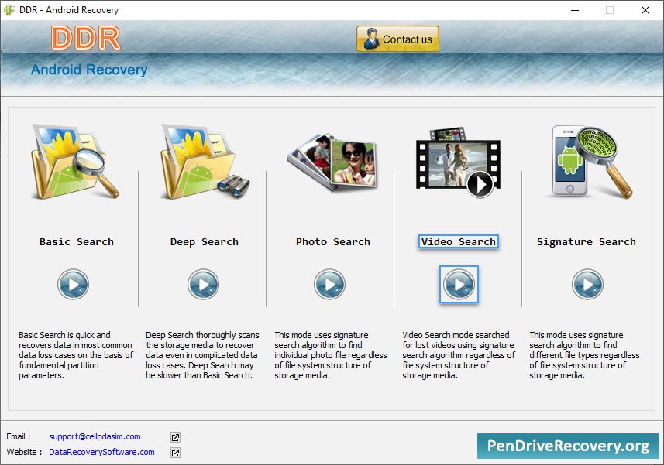Click the Basic Search description text
Screen dimensions: 664x465
(76, 355)
